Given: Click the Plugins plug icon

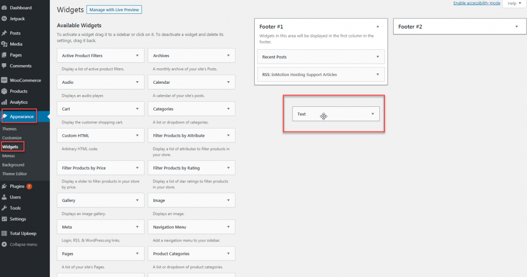Looking at the screenshot, I should tap(5, 186).
